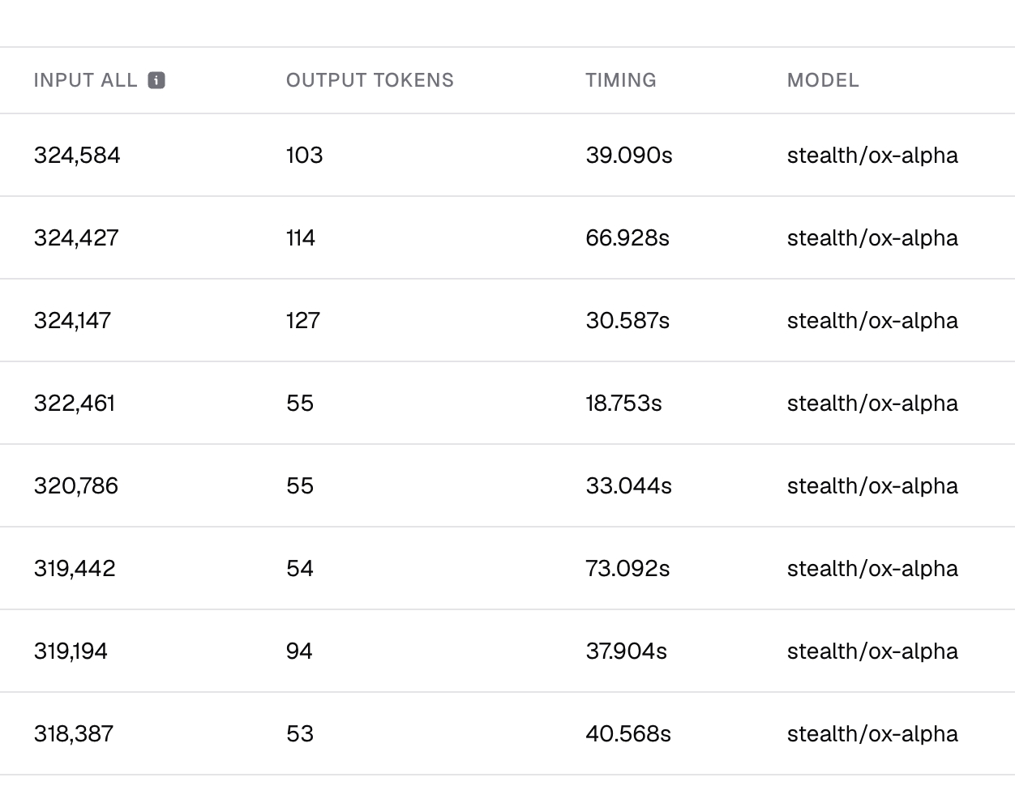Click stealth/ox-alpha in the 40.568s row
This screenshot has height=786, width=1015.
tap(872, 733)
